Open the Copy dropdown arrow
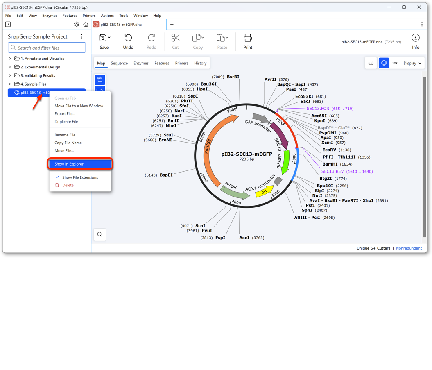 (x=203, y=38)
